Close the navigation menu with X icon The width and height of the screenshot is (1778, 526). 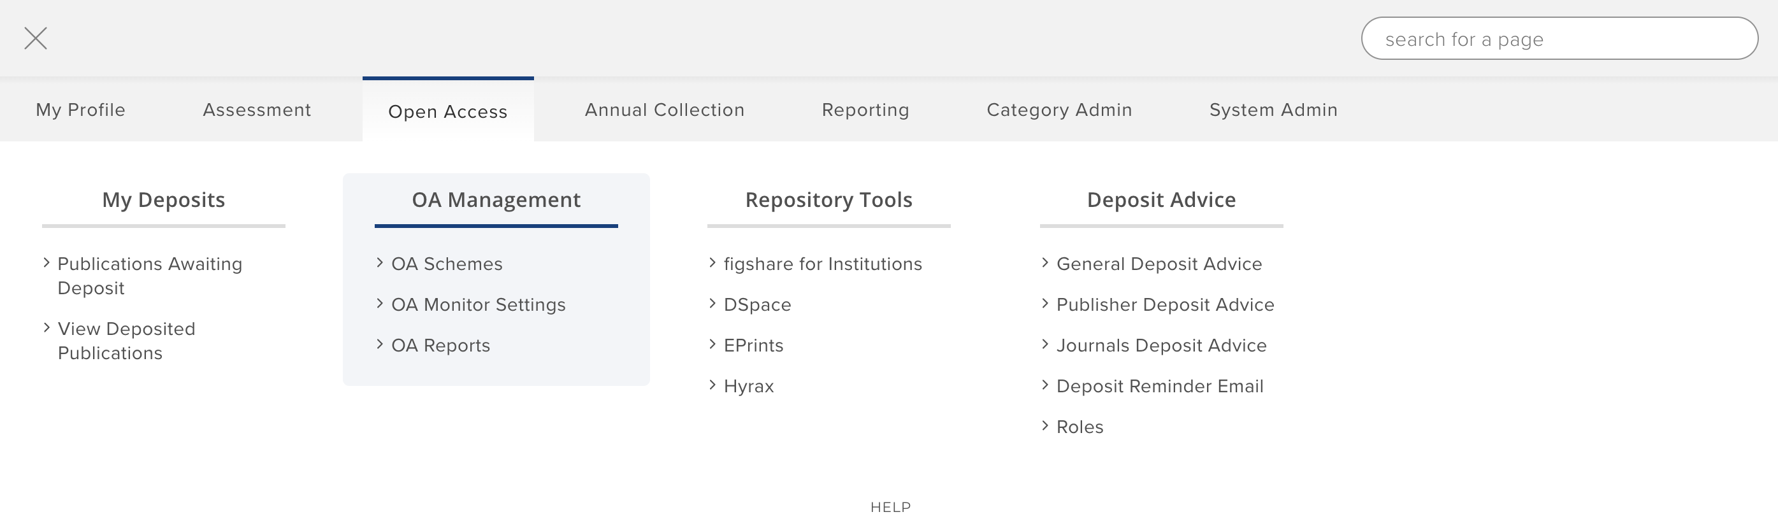[36, 39]
